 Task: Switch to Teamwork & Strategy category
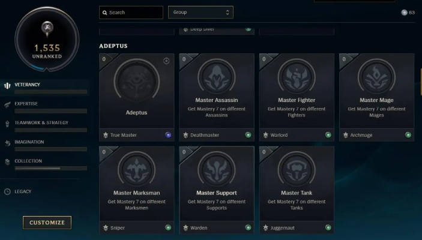pyautogui.click(x=41, y=123)
